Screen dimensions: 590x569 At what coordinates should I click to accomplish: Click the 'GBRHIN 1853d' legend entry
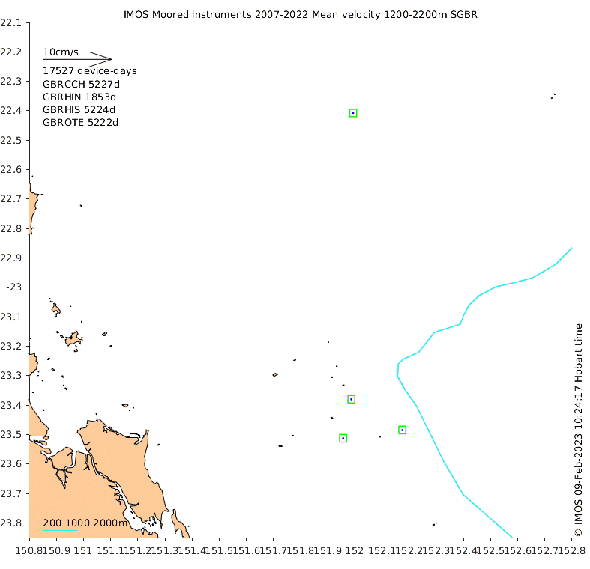[x=79, y=97]
